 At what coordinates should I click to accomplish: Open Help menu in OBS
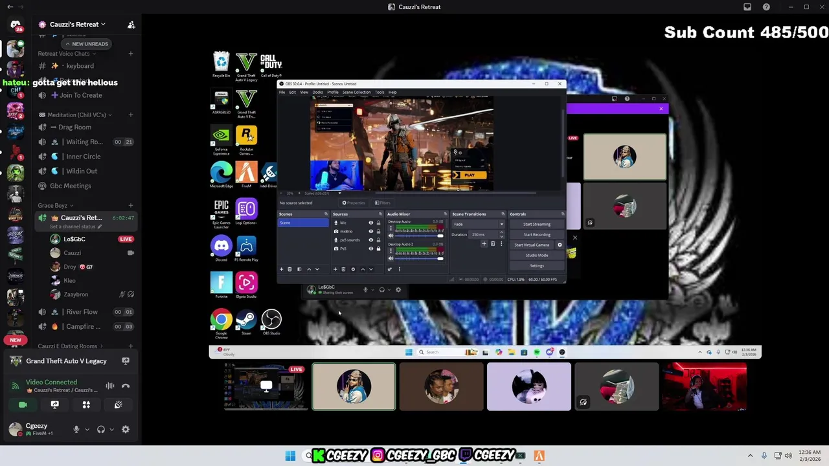tap(392, 92)
